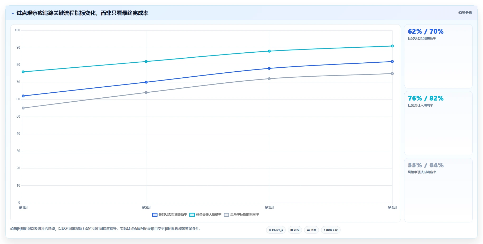Click the 第4周 x-axis label
The width and height of the screenshot is (483, 244).
pos(392,208)
